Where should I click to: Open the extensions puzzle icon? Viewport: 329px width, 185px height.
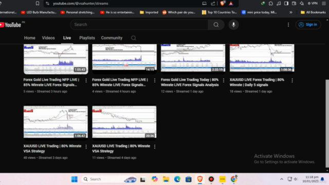pos(271,4)
